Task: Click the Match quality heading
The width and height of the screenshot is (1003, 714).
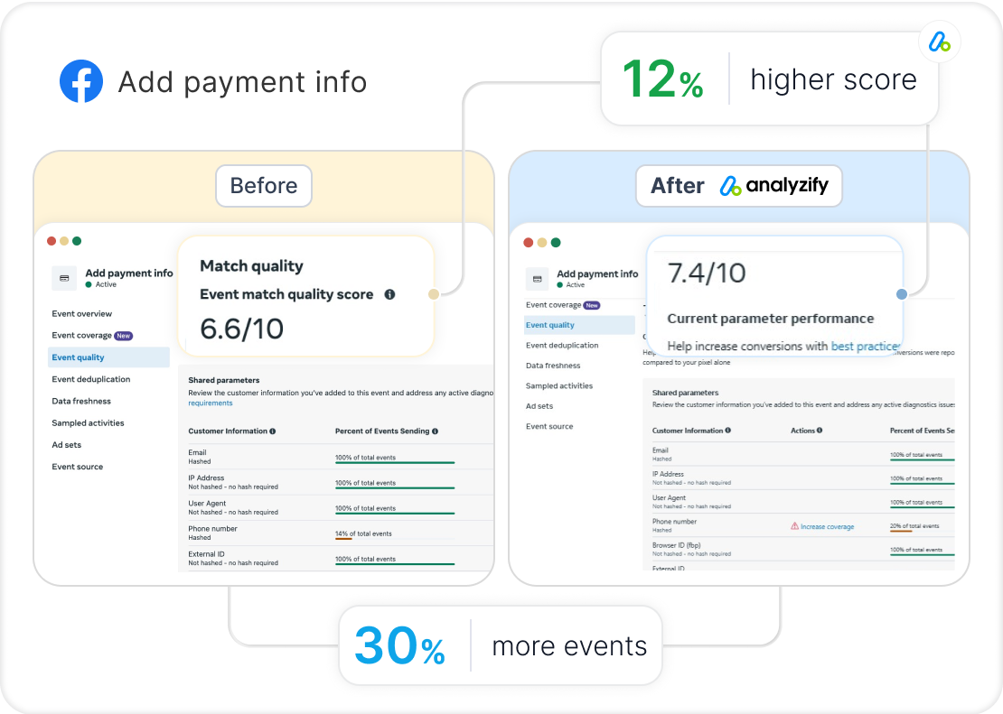Action: click(x=251, y=266)
